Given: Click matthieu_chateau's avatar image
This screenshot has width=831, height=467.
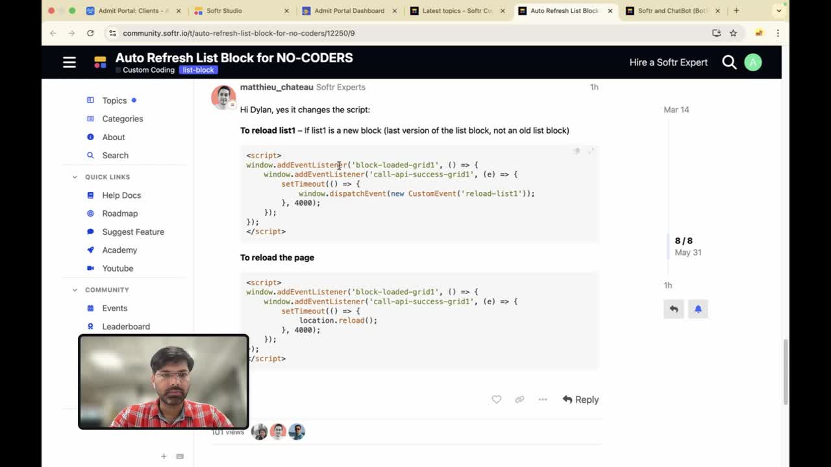Looking at the screenshot, I should tap(223, 97).
